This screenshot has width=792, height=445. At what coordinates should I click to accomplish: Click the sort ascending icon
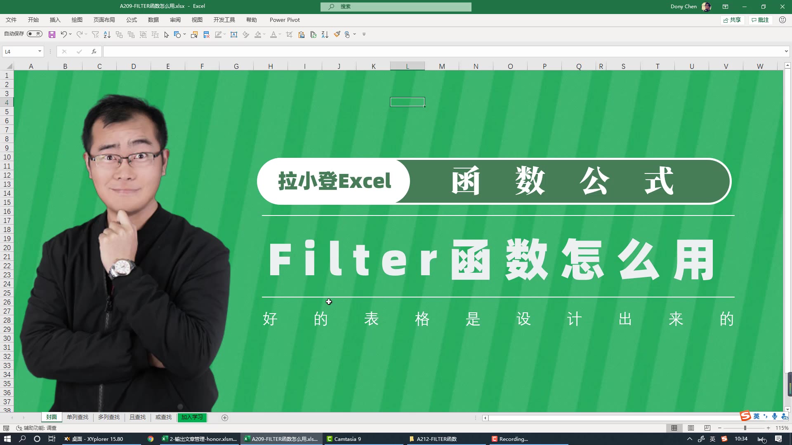click(107, 34)
